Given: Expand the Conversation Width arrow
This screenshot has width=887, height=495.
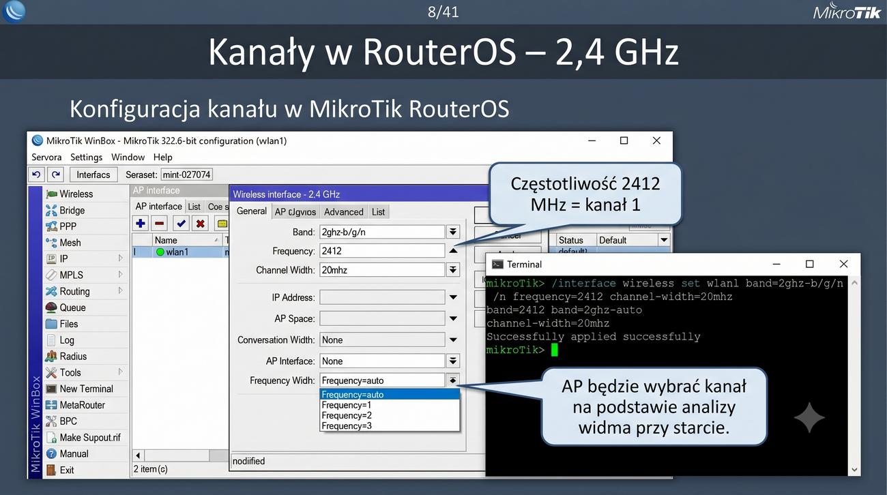Looking at the screenshot, I should (x=453, y=340).
